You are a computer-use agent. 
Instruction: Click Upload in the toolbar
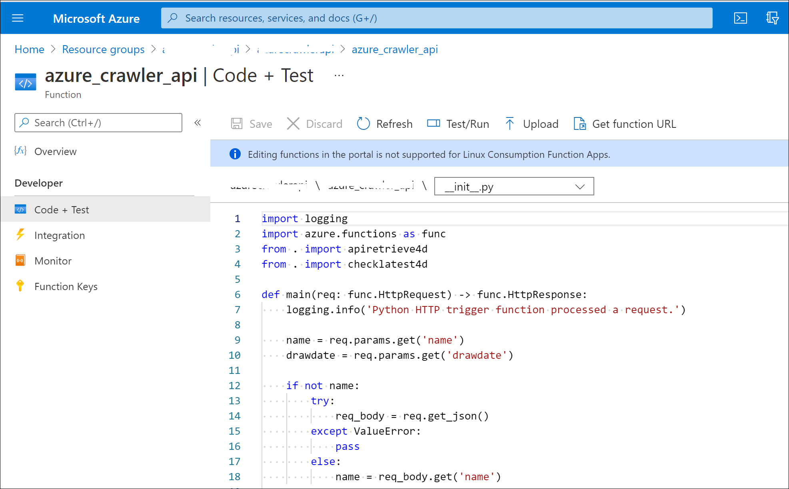531,124
